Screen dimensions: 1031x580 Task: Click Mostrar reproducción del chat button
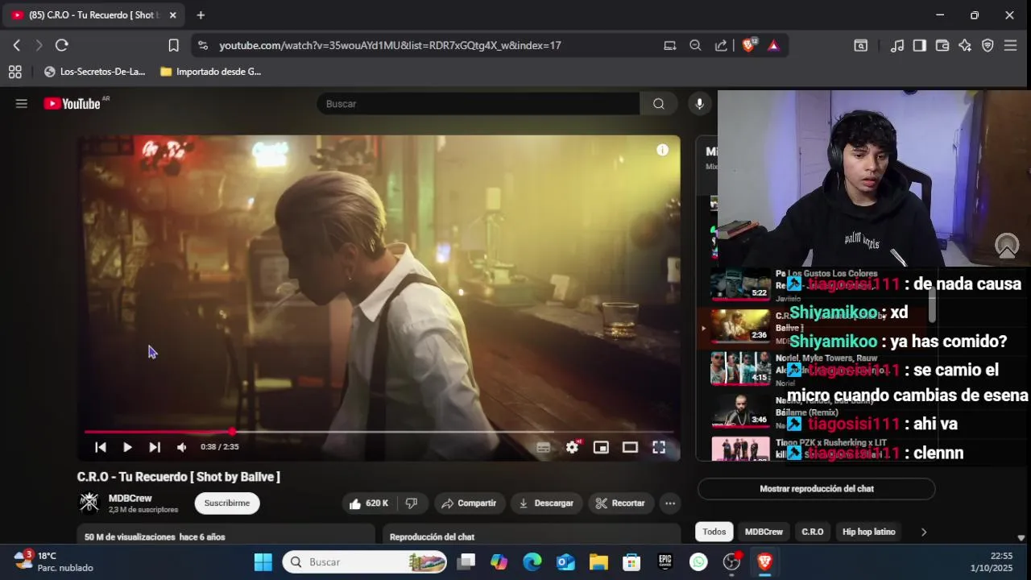(817, 488)
